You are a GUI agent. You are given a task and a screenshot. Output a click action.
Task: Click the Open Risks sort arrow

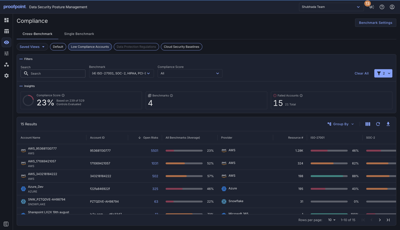pyautogui.click(x=139, y=137)
